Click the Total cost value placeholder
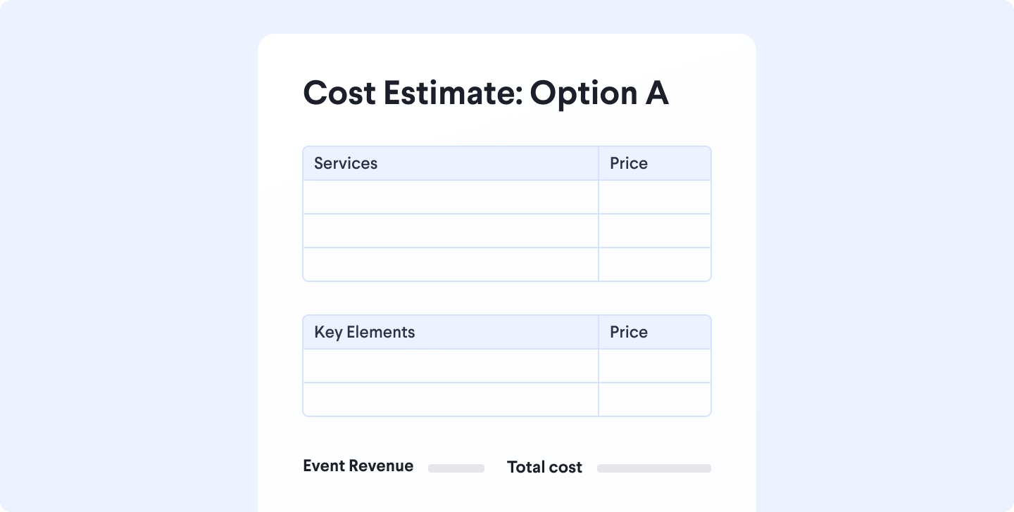This screenshot has height=512, width=1014. (x=654, y=468)
